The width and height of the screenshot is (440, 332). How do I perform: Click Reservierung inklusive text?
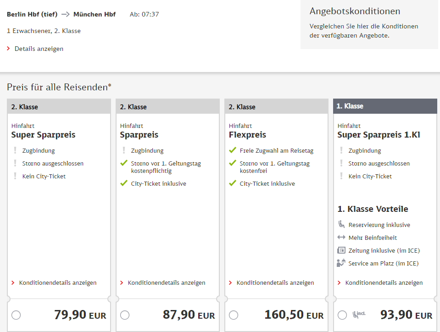click(379, 225)
